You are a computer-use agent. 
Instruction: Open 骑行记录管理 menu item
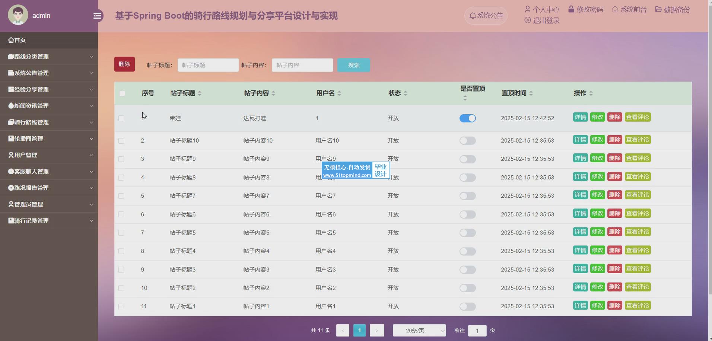49,221
